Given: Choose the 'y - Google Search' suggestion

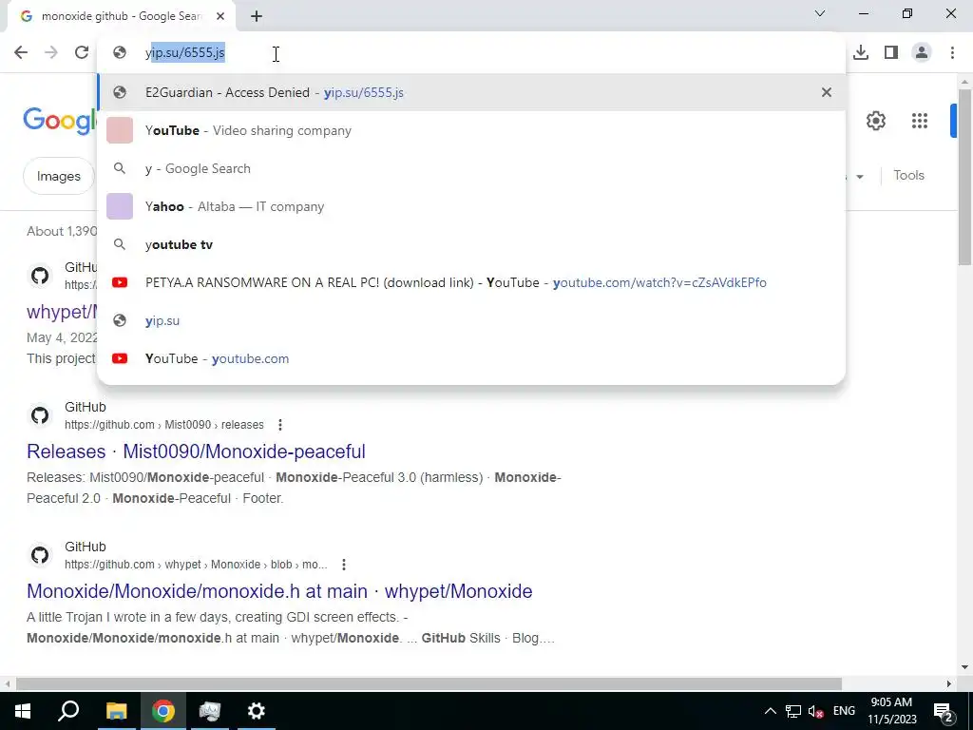Looking at the screenshot, I should pyautogui.click(x=471, y=169).
